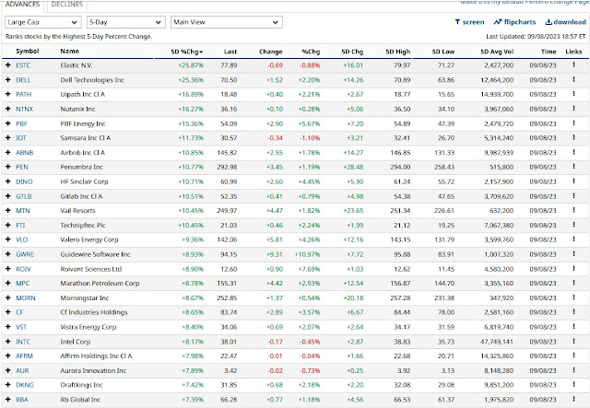The height and width of the screenshot is (408, 590).
Task: Open the AFRM symbol link
Action: click(25, 356)
